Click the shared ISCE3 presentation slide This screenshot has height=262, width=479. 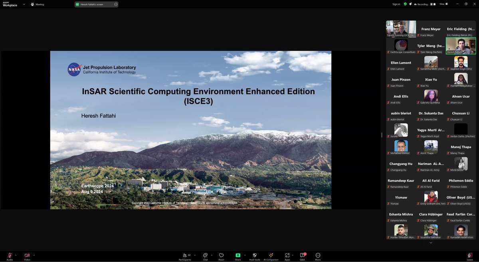[190, 130]
